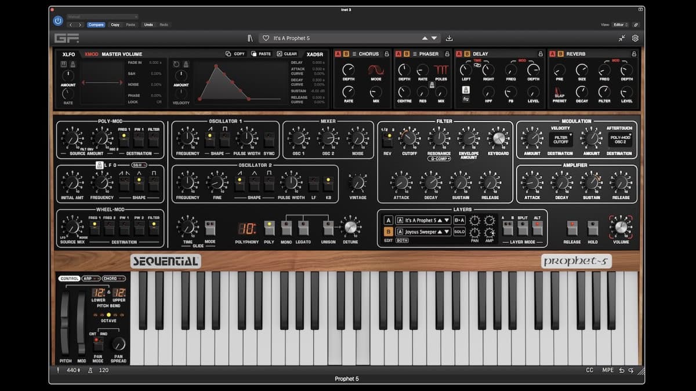Viewport: 696px width, 391px height.
Task: Toggle Oscillator 2 KB switch
Action: (328, 184)
